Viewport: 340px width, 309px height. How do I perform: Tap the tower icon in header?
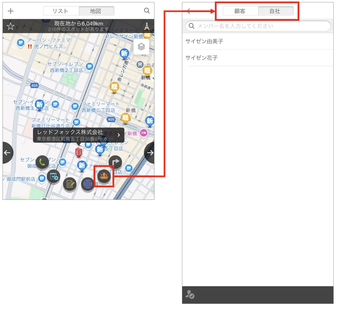[147, 26]
